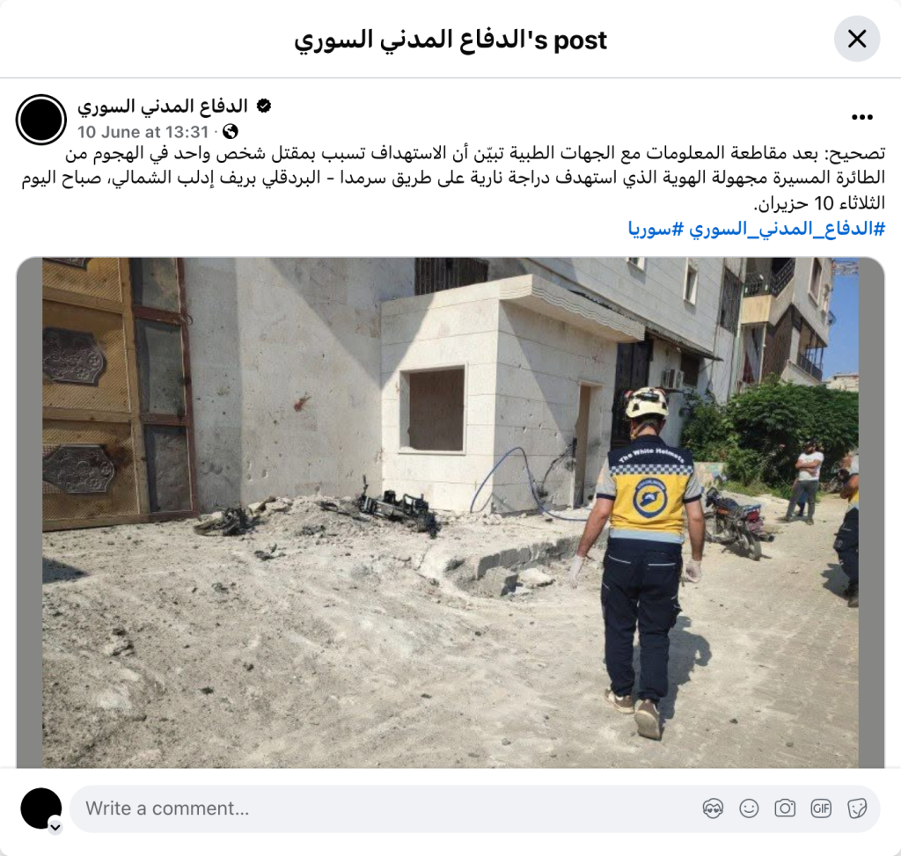901x856 pixels.
Task: Click your own profile avatar by comment box
Action: [x=41, y=808]
